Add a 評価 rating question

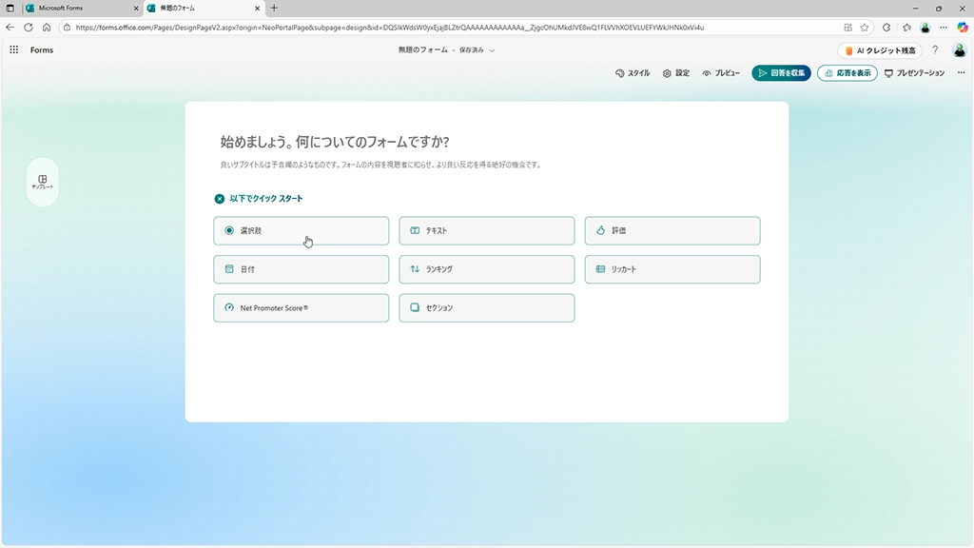[672, 230]
